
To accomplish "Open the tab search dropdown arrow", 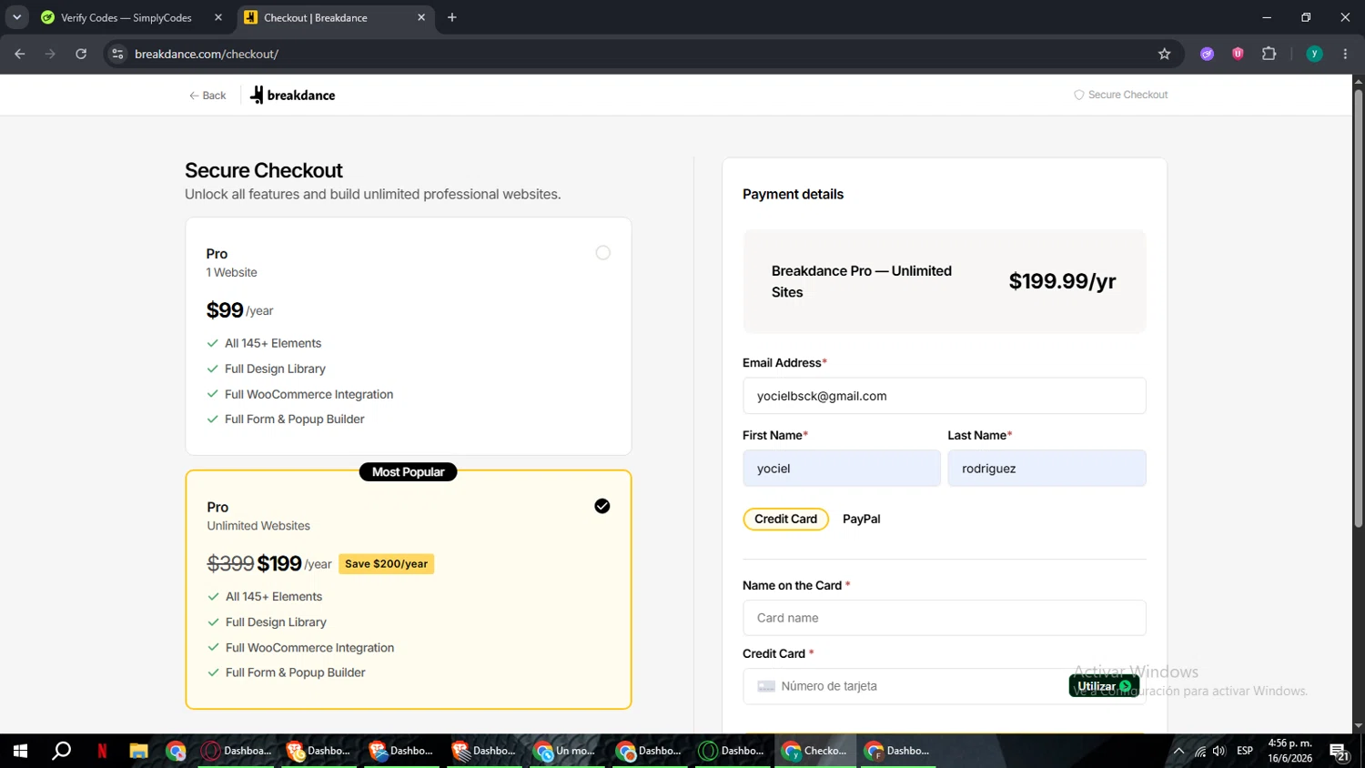I will click(x=16, y=17).
